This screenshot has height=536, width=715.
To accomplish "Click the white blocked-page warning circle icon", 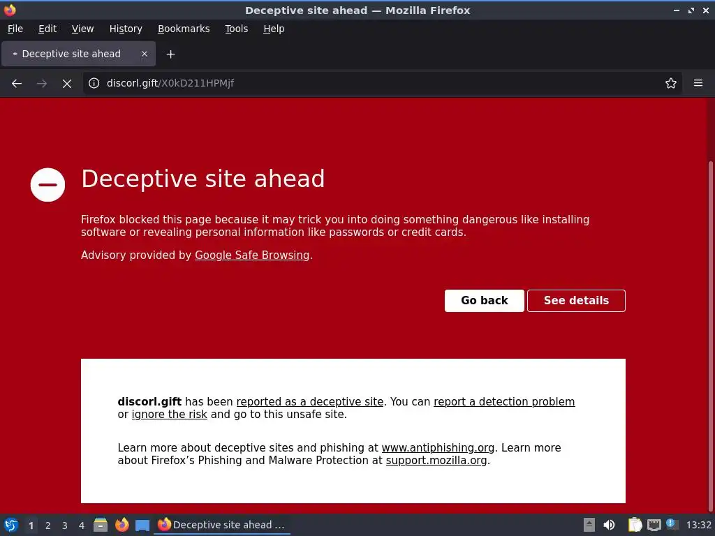I will click(48, 184).
